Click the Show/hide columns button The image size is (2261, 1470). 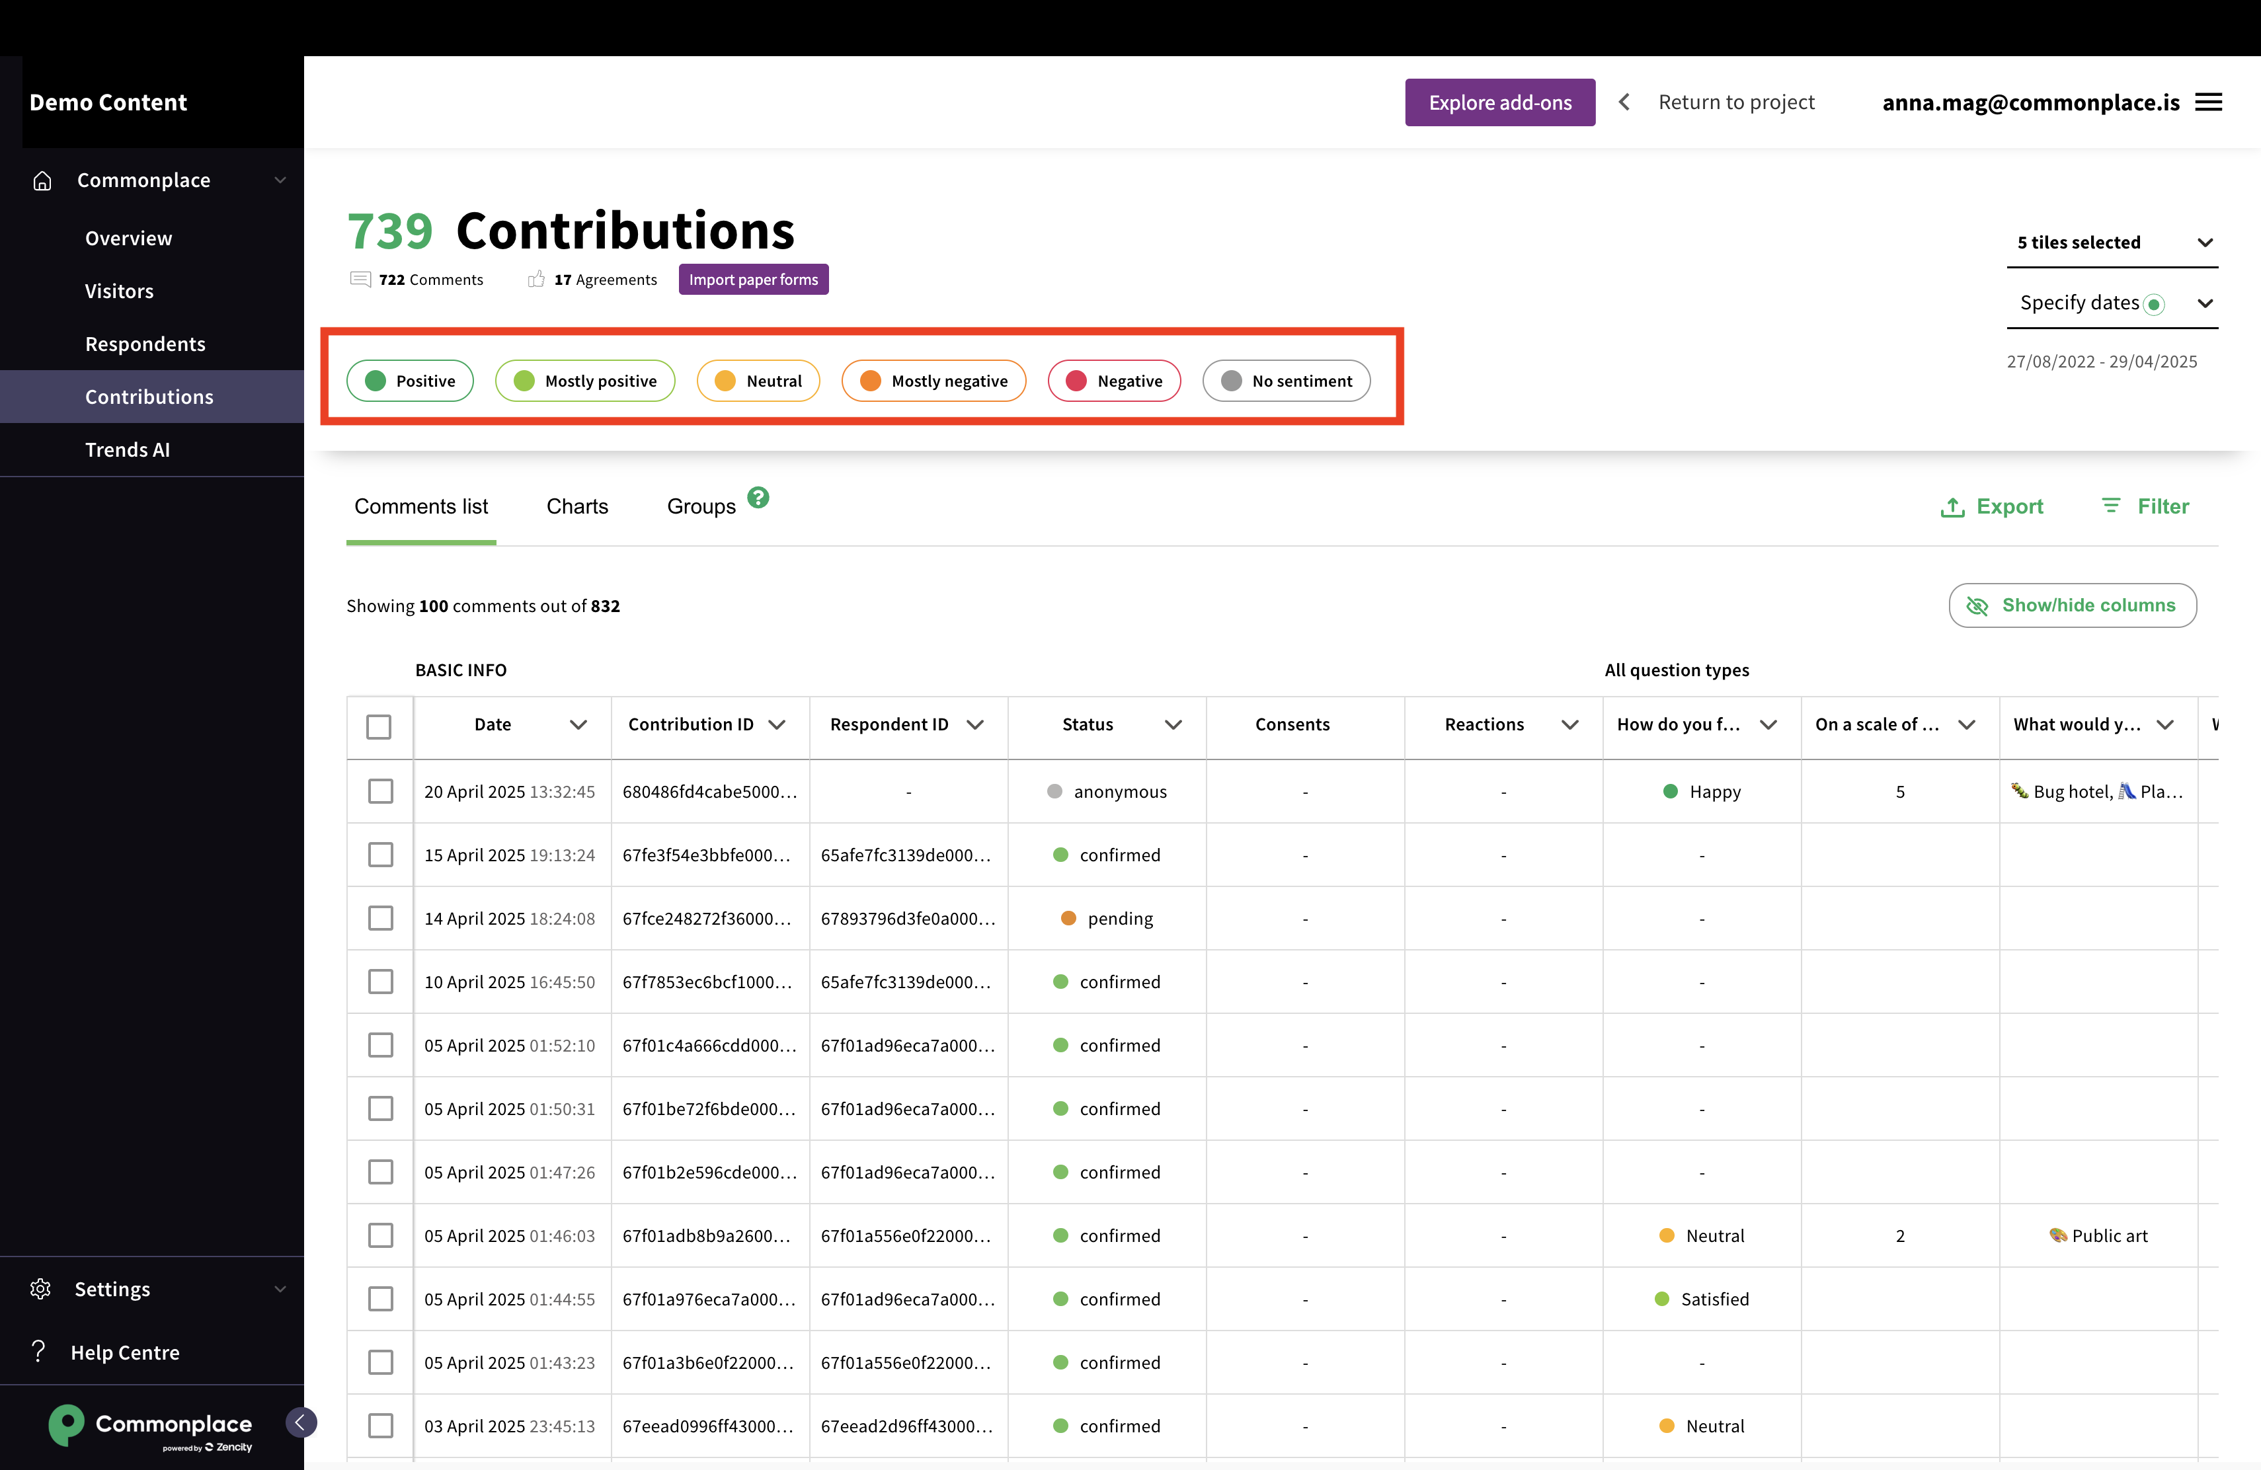pyautogui.click(x=2072, y=605)
